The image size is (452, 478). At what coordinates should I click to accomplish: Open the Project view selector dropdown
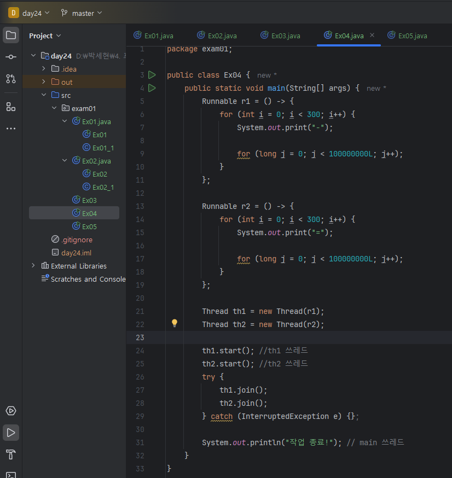[45, 36]
